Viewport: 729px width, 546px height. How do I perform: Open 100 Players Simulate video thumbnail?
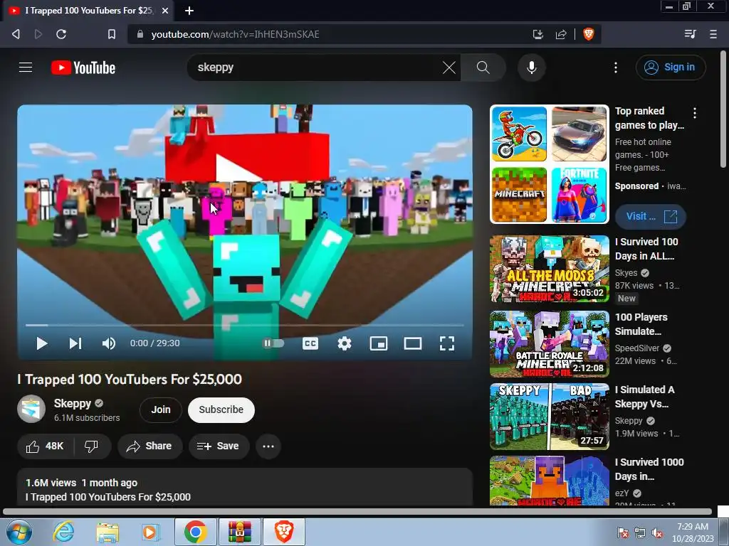[549, 344]
